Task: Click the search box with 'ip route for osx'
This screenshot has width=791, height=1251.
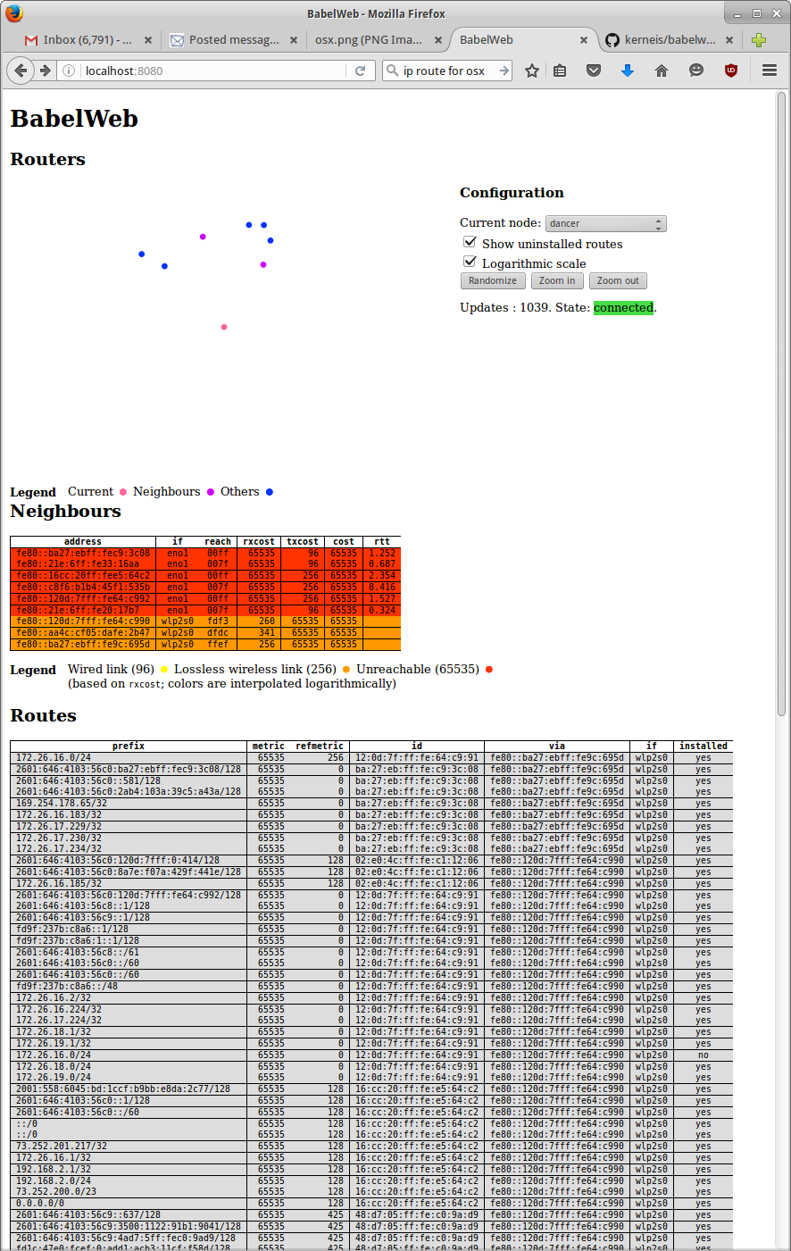Action: pyautogui.click(x=449, y=71)
